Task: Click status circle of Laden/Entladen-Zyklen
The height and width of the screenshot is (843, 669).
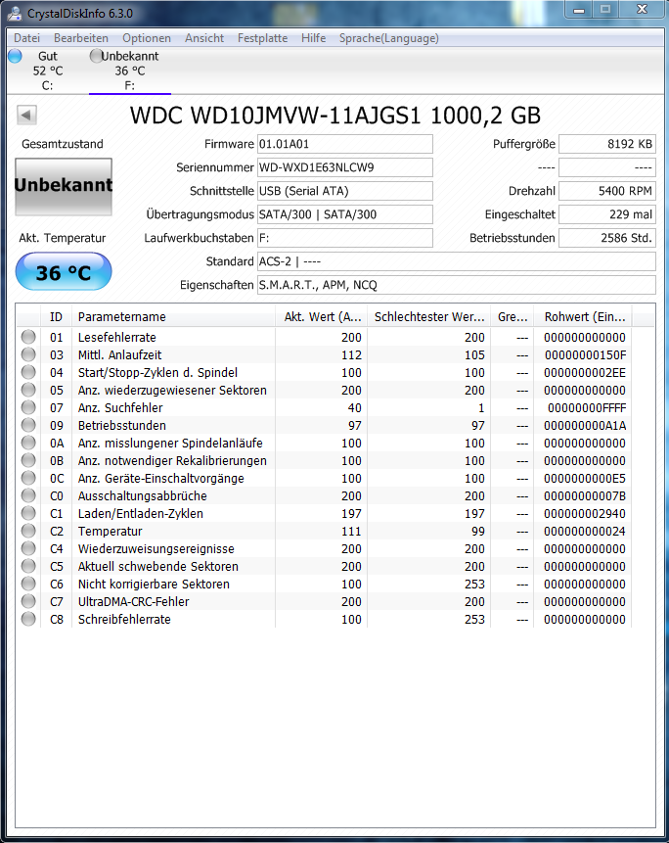Action: 28,513
